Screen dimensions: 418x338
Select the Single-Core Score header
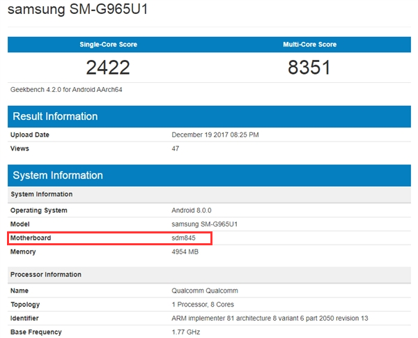(x=108, y=45)
